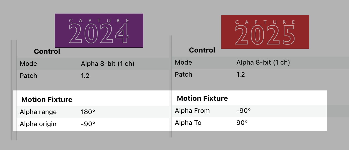Select the Patch label under Capture 2025
Screen dimensions: 349x150
[x=184, y=75]
